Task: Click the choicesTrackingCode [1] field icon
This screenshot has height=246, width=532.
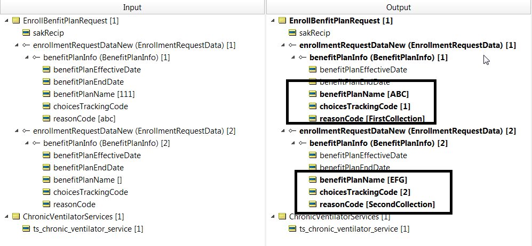Action: [x=313, y=106]
